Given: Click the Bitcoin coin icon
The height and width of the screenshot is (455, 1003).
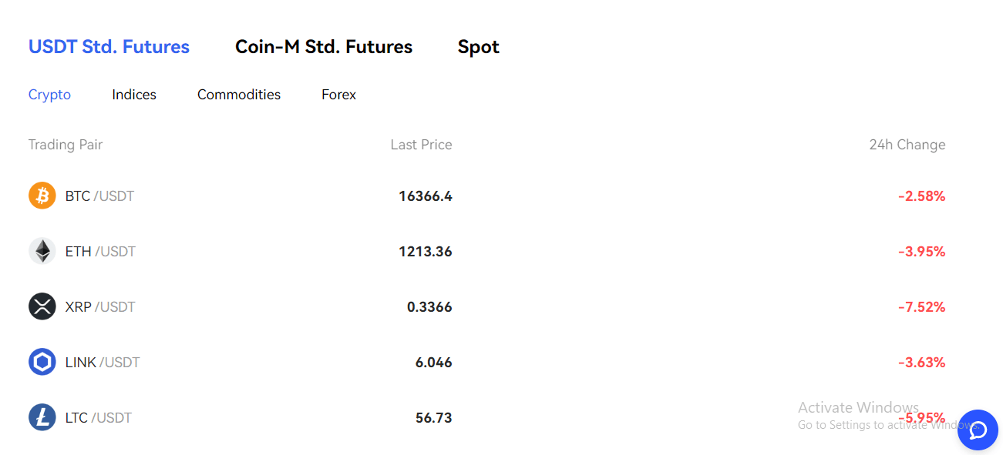Looking at the screenshot, I should pos(42,196).
